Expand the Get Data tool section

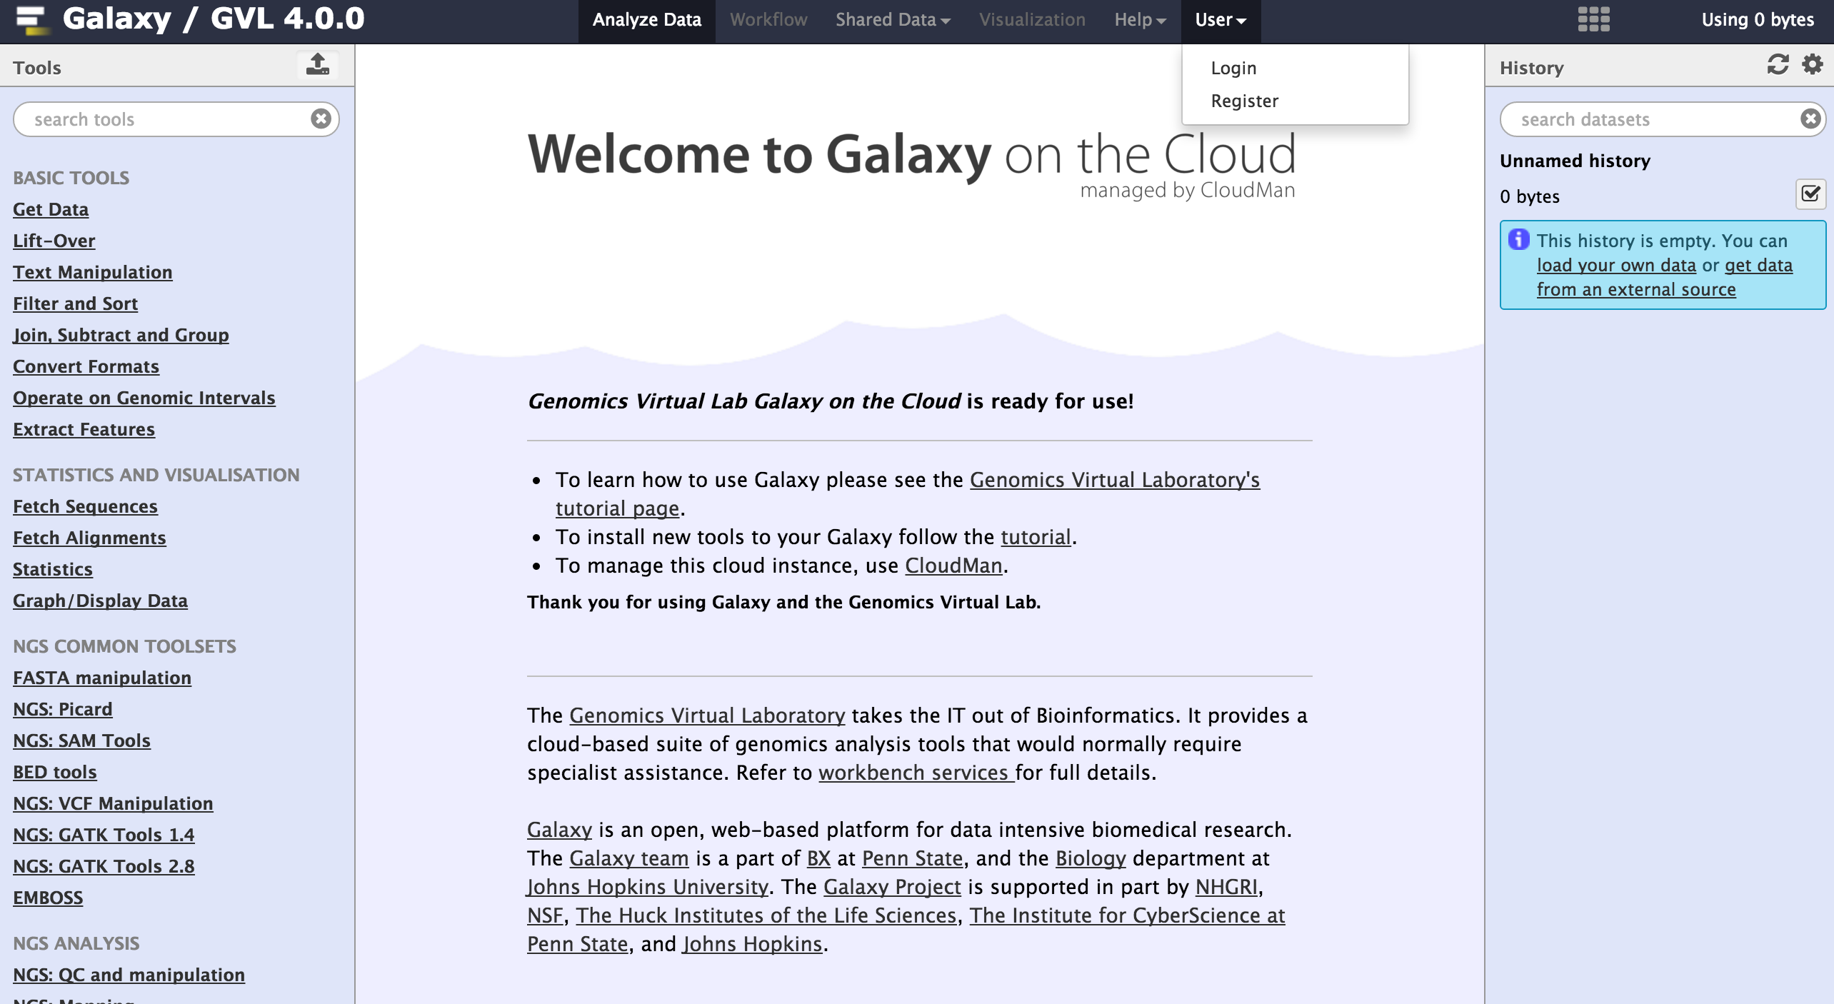coord(51,209)
